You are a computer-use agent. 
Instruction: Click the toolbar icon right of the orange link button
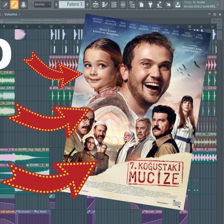[x=23, y=4]
